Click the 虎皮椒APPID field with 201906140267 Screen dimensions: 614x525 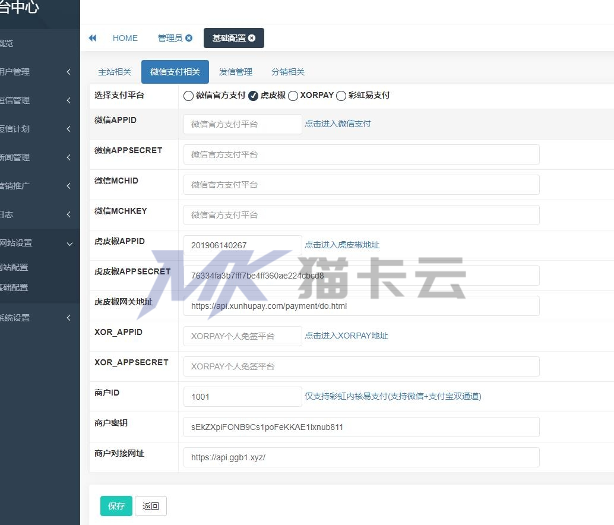point(242,245)
